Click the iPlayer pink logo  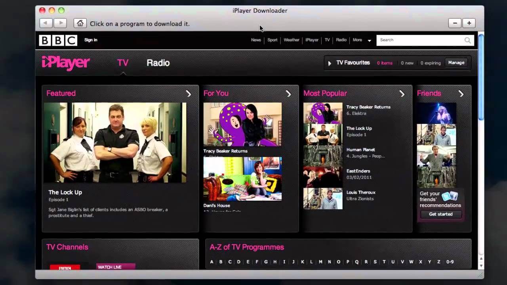pos(66,63)
